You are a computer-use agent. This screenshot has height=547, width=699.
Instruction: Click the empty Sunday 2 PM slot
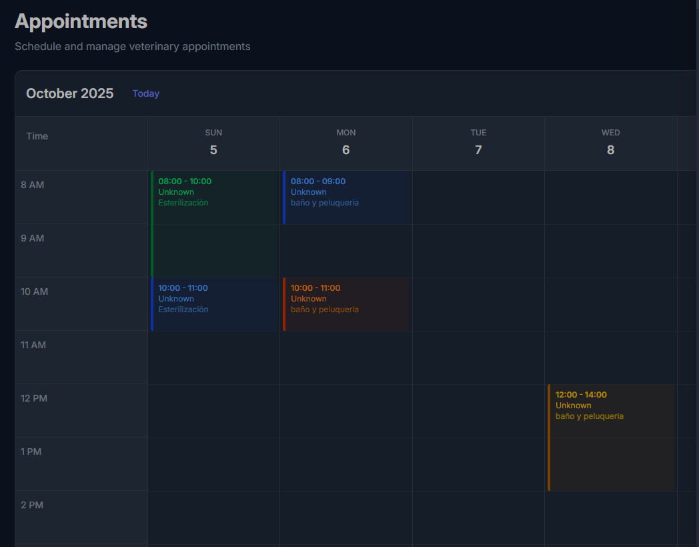click(x=213, y=518)
